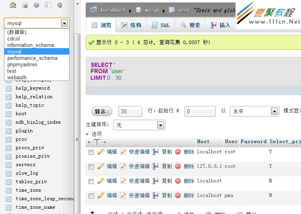Click pencil edit icon in localhost root row
Screen dimensions: 301x214
(x=101, y=152)
